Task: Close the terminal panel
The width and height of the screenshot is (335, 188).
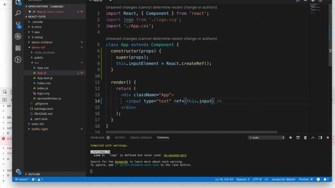Action: tap(328, 138)
